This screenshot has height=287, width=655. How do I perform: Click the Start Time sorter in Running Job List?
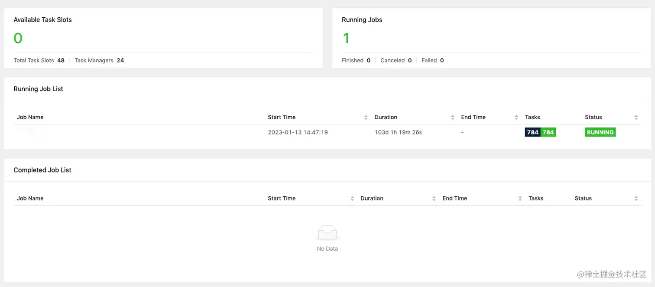point(366,117)
